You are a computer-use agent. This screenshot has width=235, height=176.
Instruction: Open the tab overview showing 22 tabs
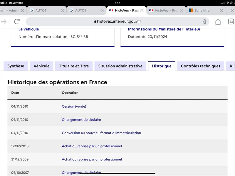coord(231,21)
